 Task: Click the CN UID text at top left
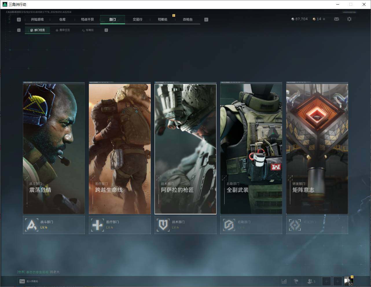tap(39, 12)
